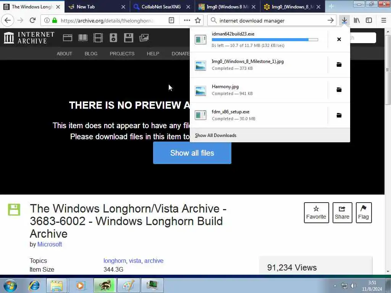Click the address bar URL field

click(x=107, y=21)
